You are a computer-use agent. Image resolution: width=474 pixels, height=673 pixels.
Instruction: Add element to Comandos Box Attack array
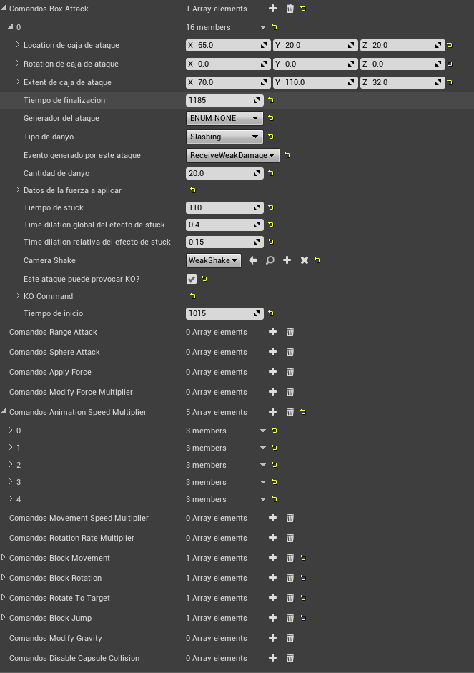[x=272, y=9]
